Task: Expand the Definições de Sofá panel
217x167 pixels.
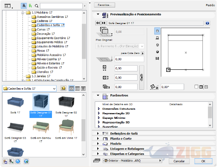Action: [x=98, y=133]
